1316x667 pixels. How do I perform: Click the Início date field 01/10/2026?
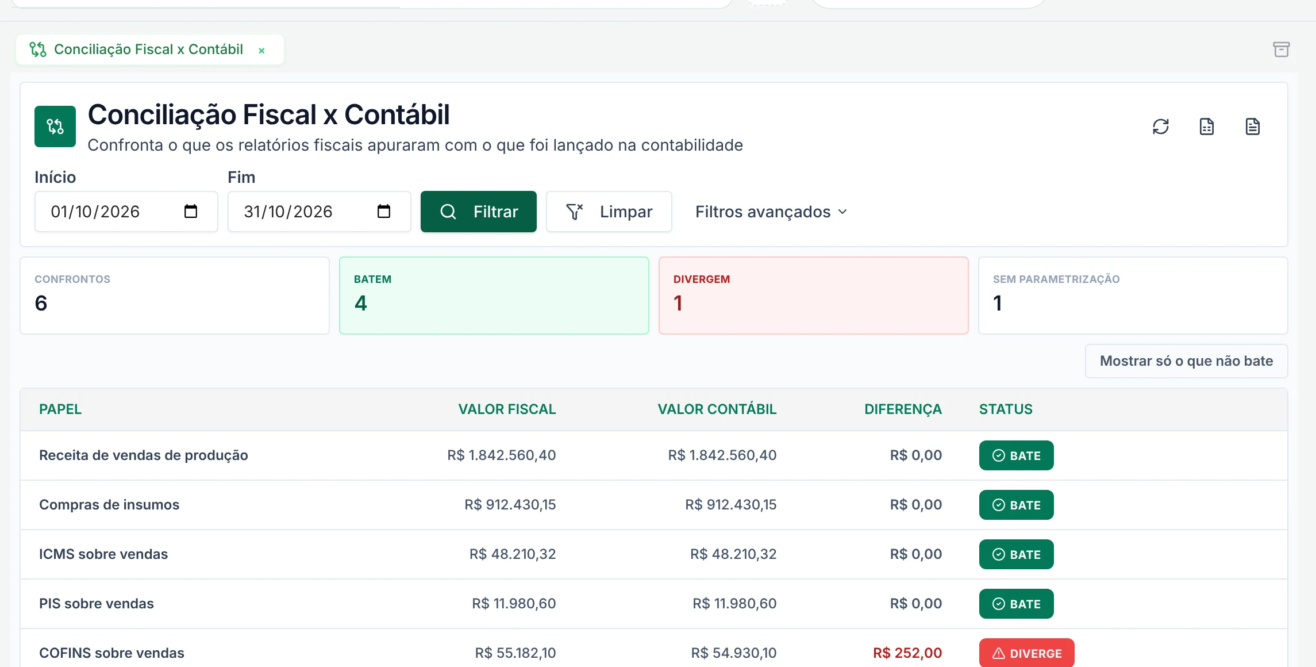[x=126, y=212]
